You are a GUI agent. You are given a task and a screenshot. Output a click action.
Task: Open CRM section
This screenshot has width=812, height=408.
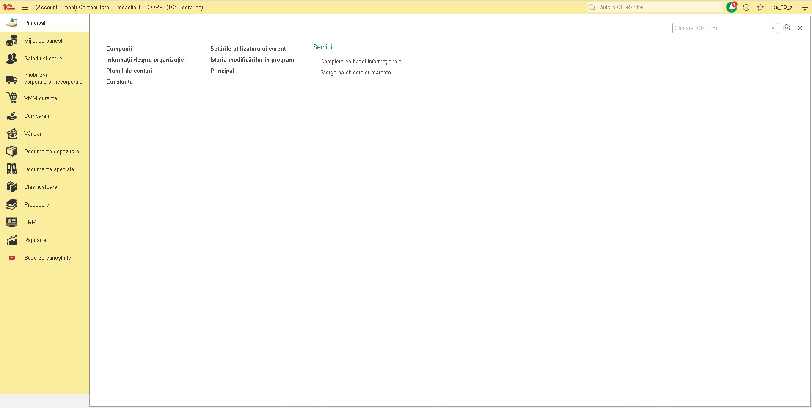[44, 222]
